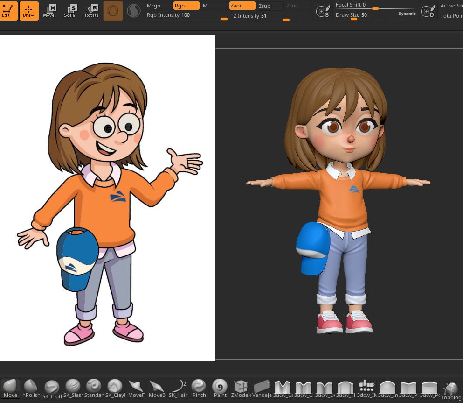Toggle Rgb color painting mode

pyautogui.click(x=186, y=6)
